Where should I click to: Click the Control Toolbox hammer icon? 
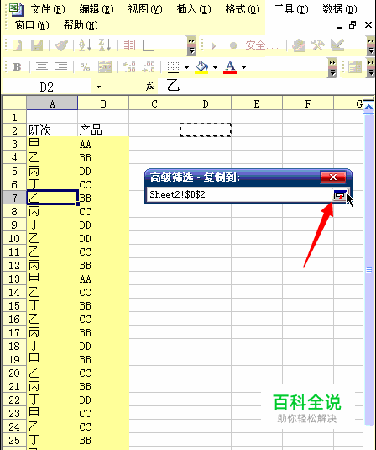[318, 45]
